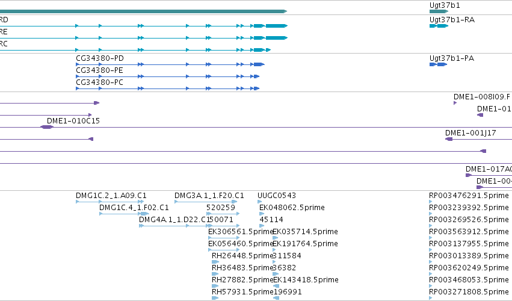The height and width of the screenshot is (301, 512).
Task: Select the RP003269526.5prime label
Action: (469, 220)
